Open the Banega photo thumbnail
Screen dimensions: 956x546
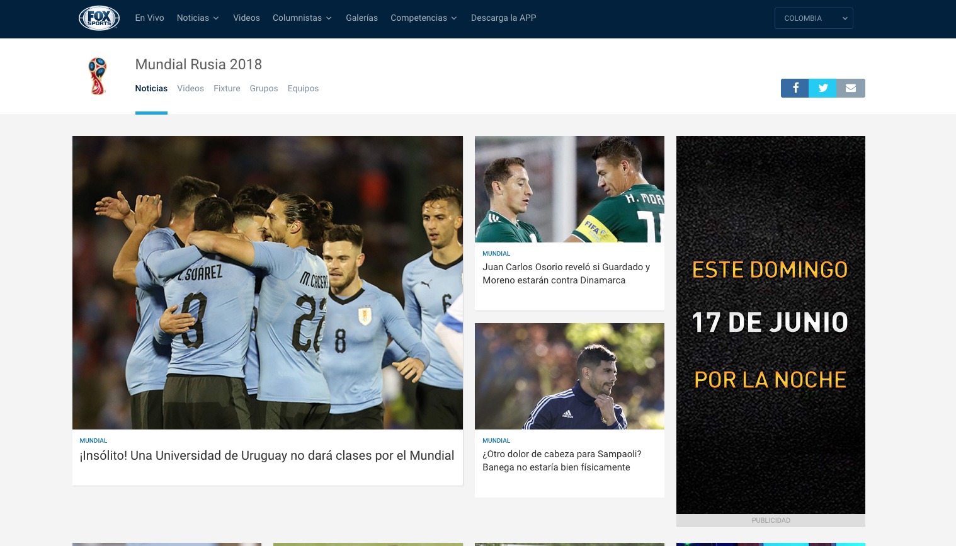pos(569,376)
